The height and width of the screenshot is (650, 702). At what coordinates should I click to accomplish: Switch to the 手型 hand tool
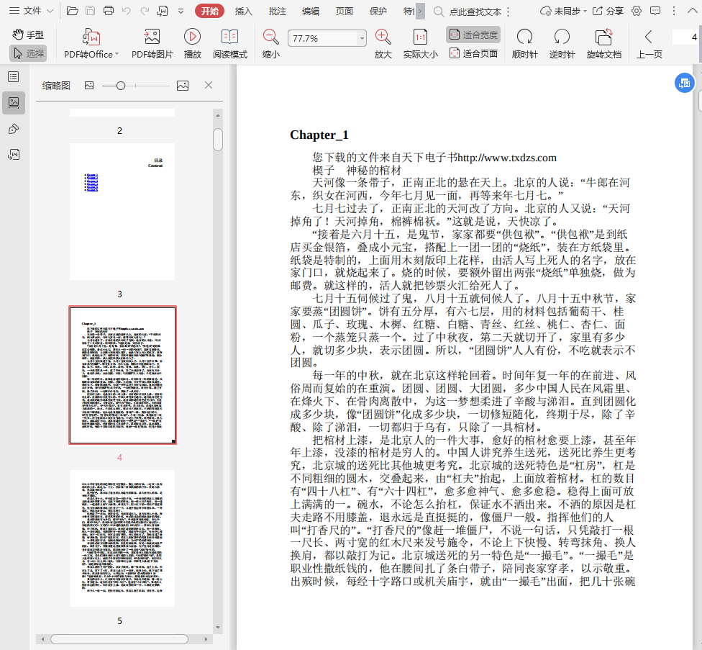28,35
